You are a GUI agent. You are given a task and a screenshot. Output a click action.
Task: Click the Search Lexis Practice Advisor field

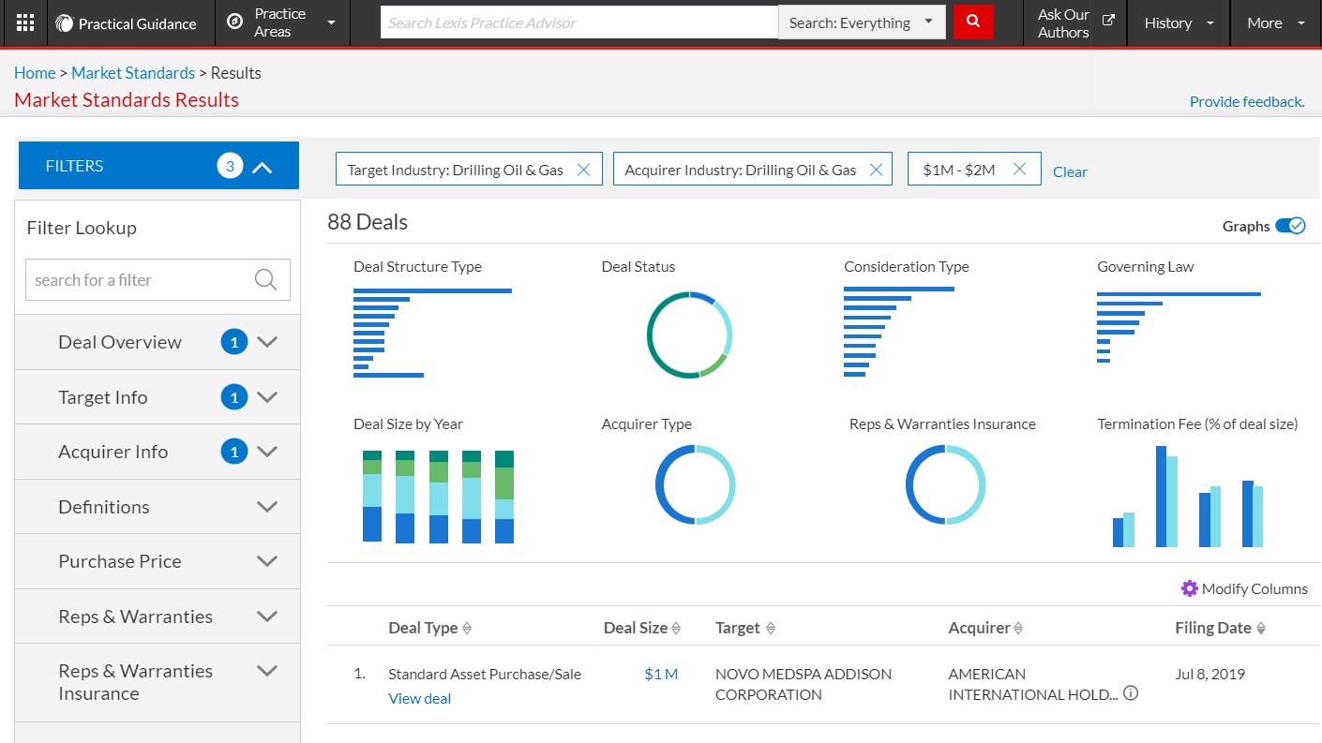(578, 22)
